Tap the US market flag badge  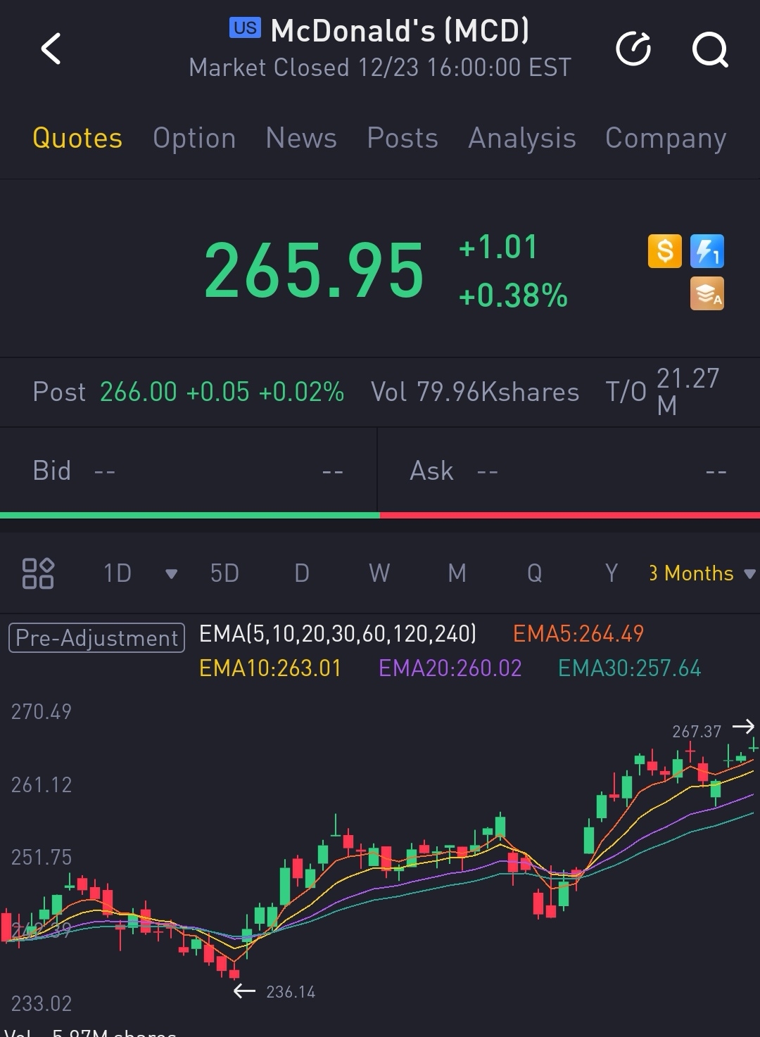pos(245,28)
